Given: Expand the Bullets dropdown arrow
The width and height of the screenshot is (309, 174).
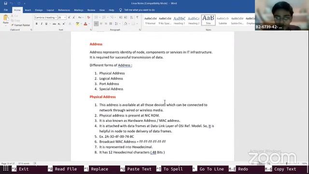Looking at the screenshot, I should (100, 17).
